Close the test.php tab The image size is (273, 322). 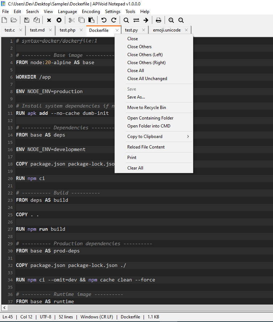[x=81, y=30]
